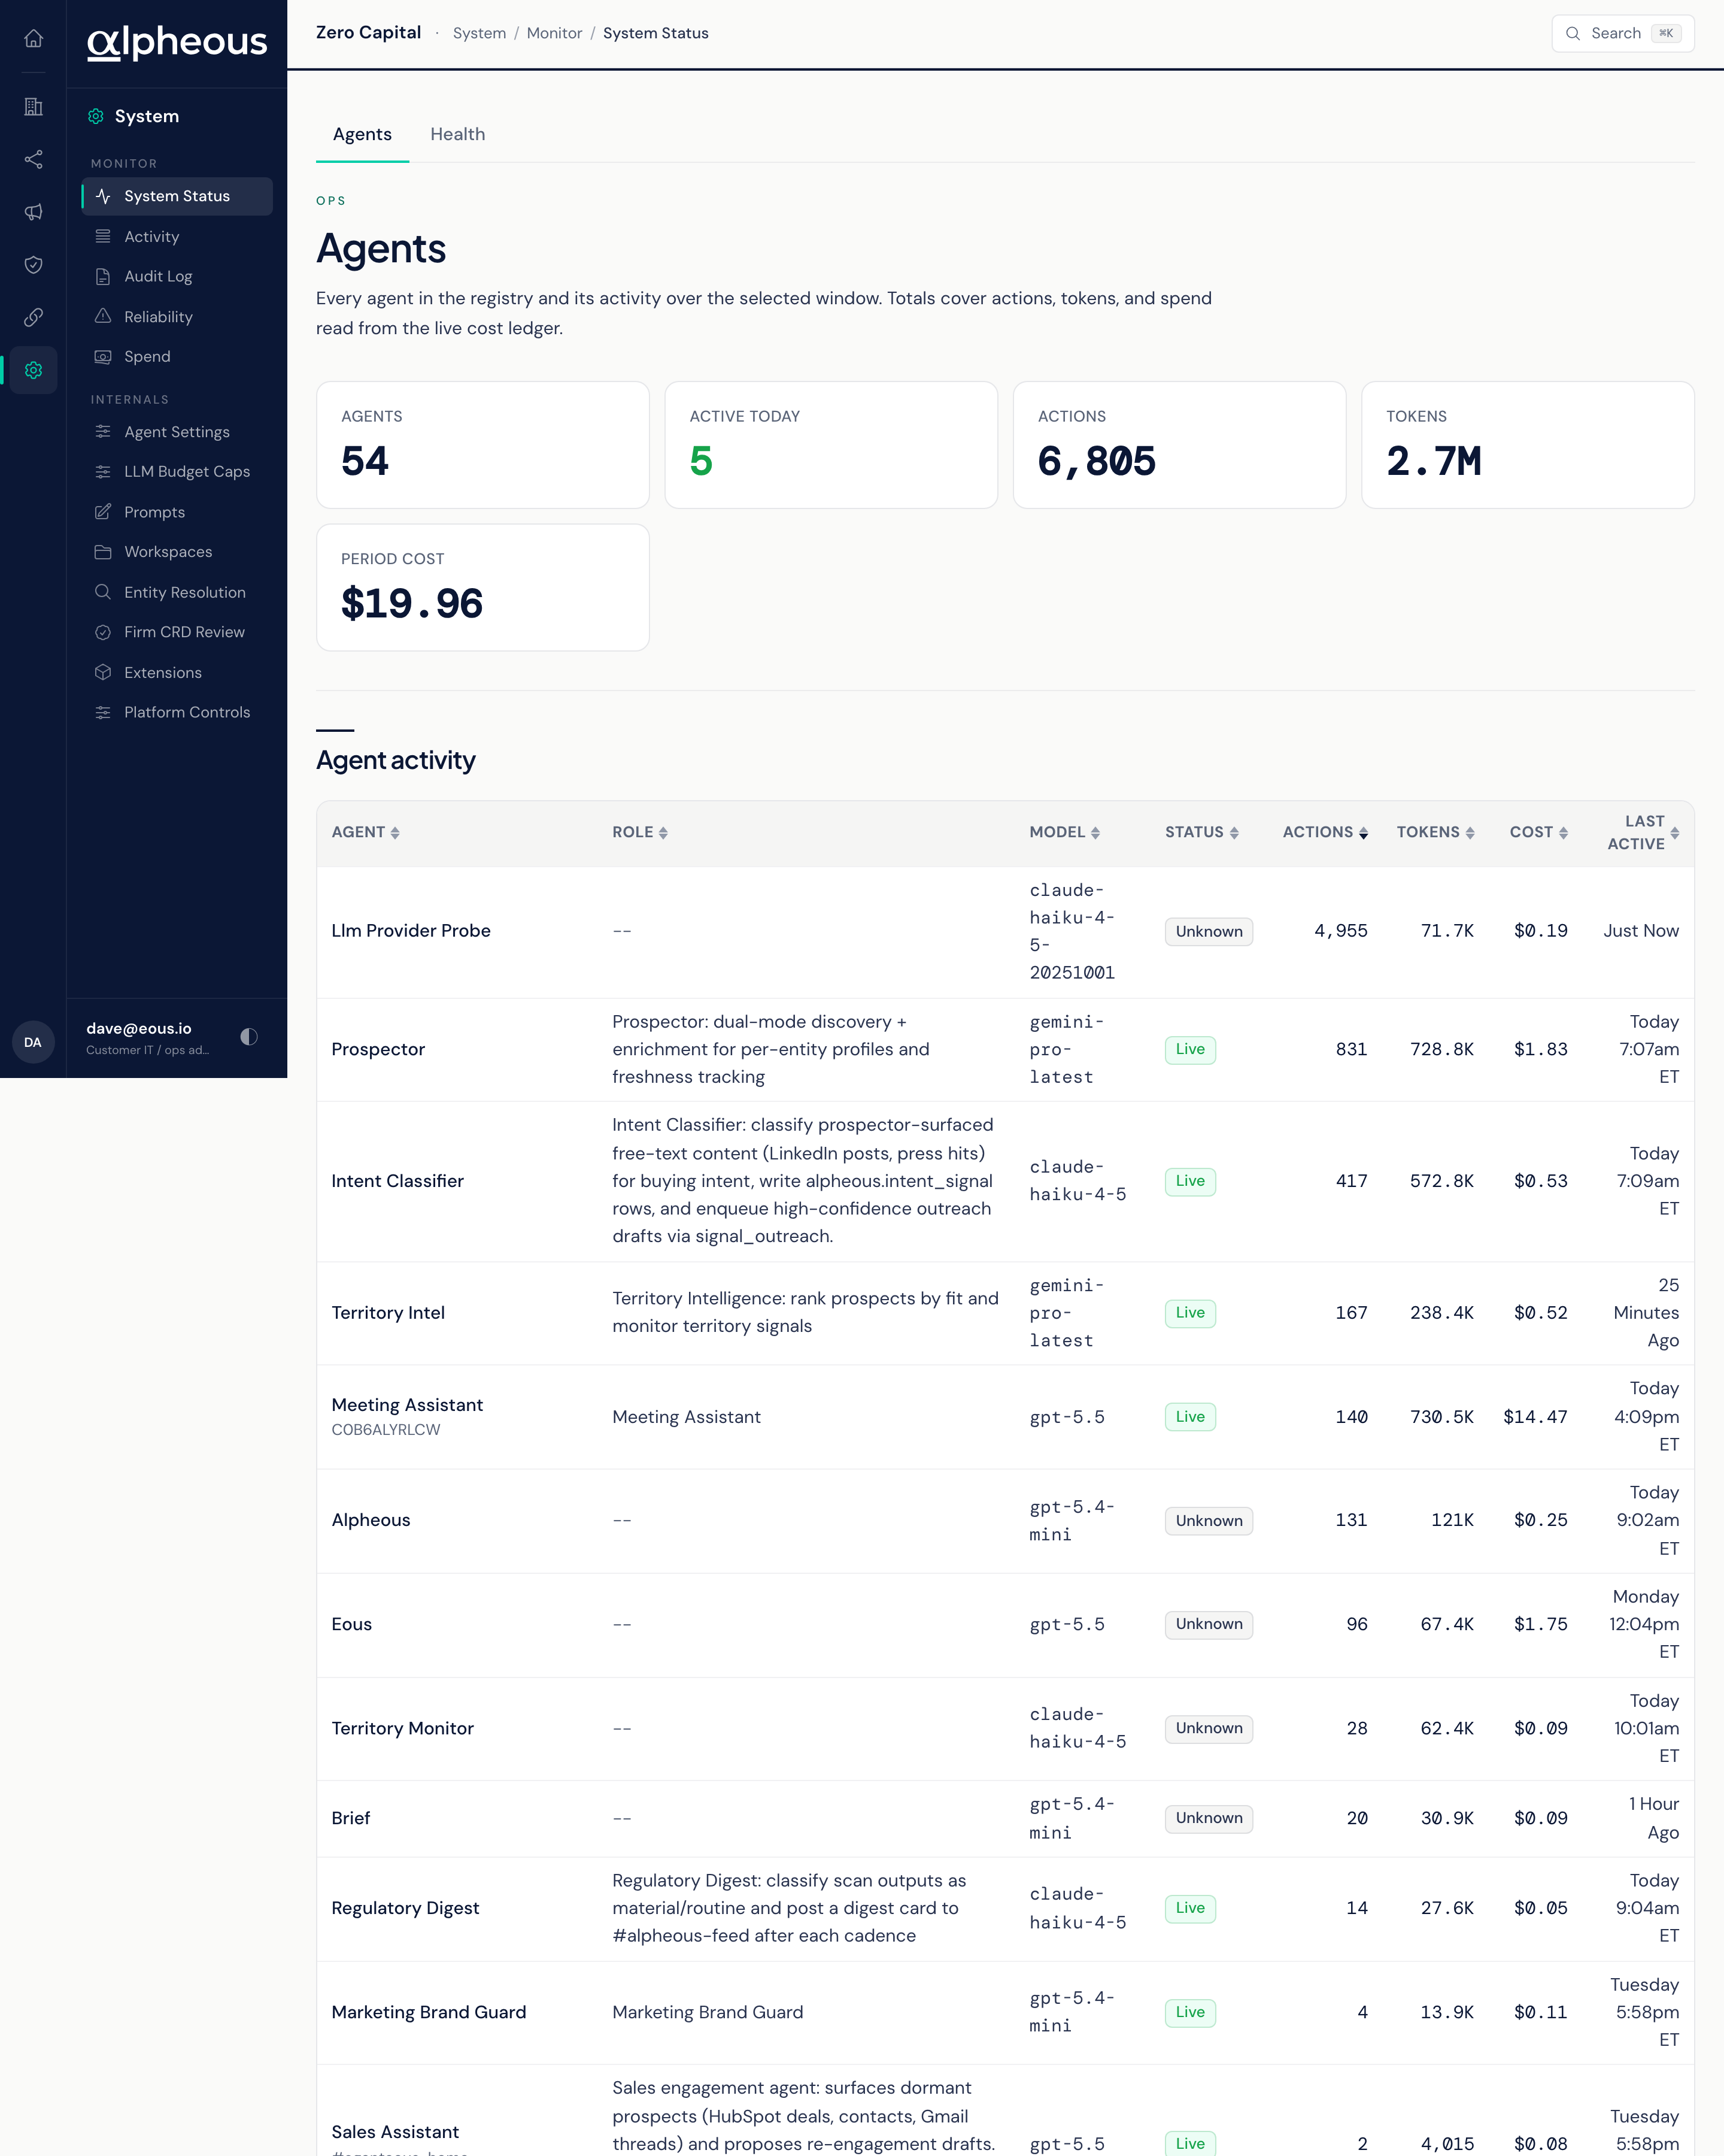The image size is (1724, 2156).
Task: Follow the Monitor breadcrumb link
Action: (555, 33)
